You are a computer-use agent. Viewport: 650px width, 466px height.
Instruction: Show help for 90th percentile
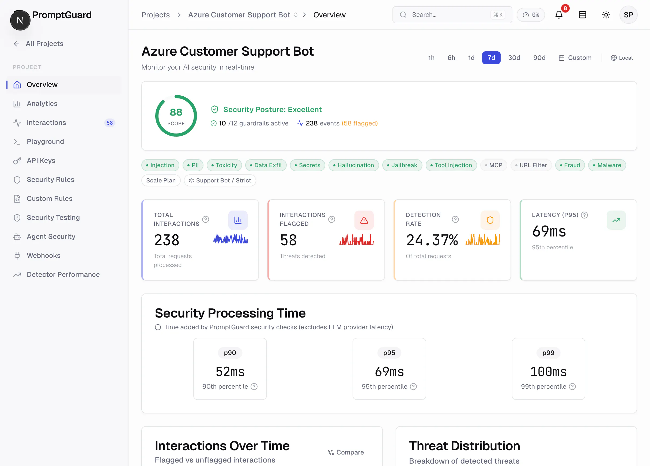coord(254,386)
